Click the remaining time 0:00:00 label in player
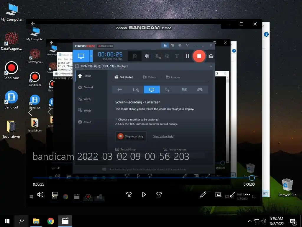 249,184
